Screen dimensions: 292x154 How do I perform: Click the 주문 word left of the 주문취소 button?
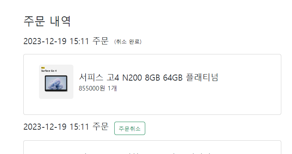point(101,127)
